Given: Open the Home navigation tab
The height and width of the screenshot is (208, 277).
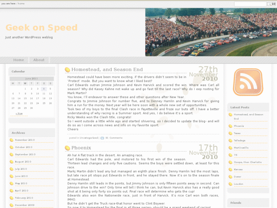Looking at the screenshot, I should pos(19,60).
